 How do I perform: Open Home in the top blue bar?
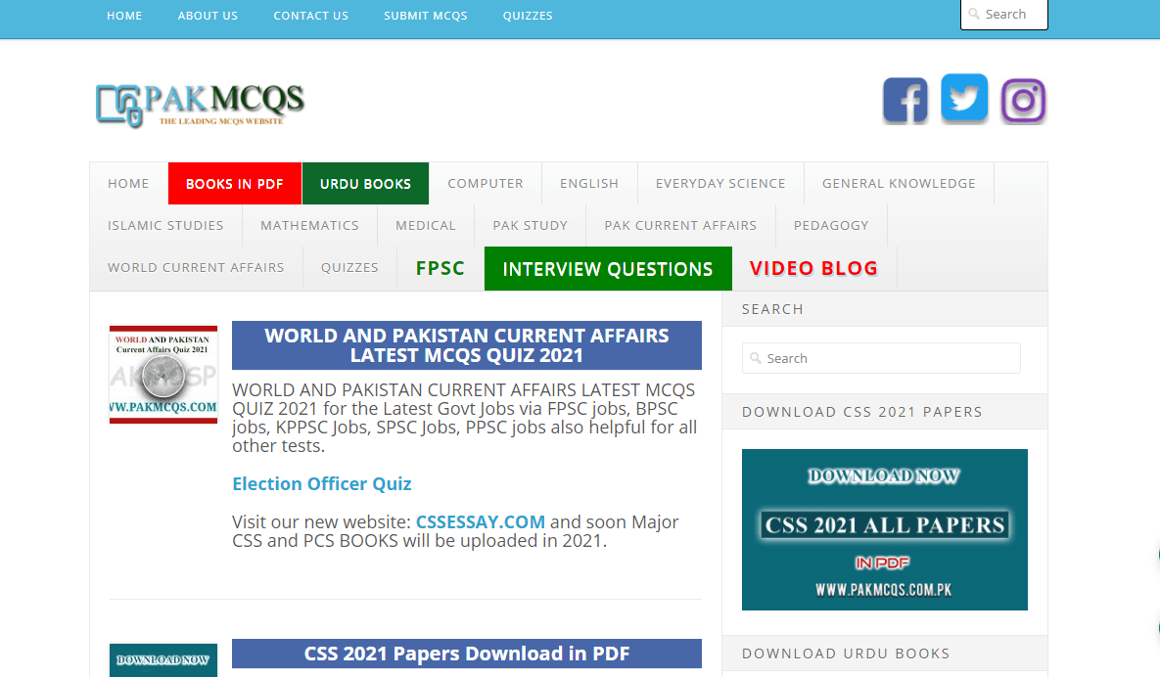pyautogui.click(x=124, y=16)
